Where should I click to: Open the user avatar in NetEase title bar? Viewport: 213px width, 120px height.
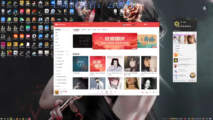click(124, 25)
